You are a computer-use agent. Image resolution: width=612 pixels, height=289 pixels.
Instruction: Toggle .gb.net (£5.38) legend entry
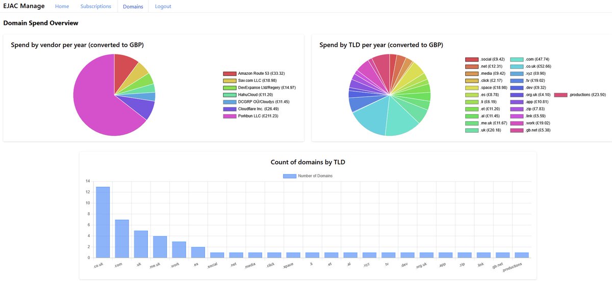[530, 131]
